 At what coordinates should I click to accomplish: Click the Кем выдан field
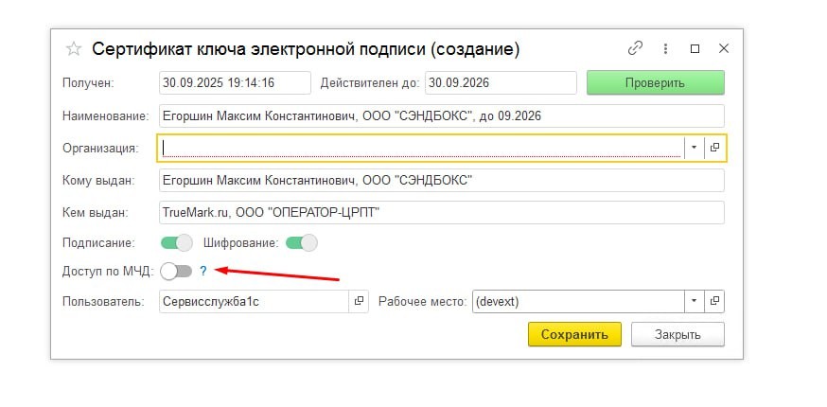pyautogui.click(x=441, y=212)
